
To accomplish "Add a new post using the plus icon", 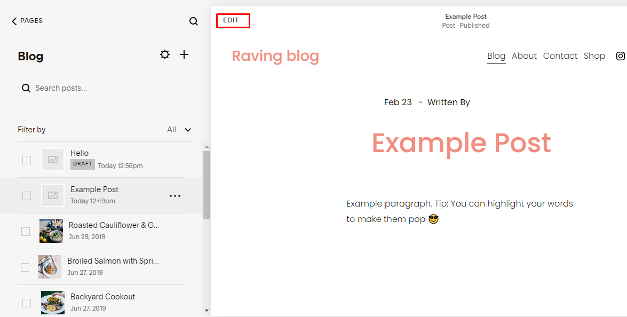I will coord(184,54).
